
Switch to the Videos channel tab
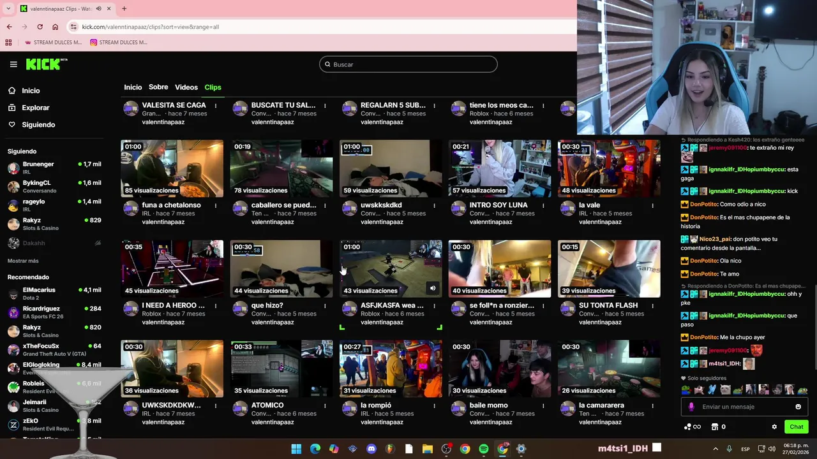tap(186, 87)
